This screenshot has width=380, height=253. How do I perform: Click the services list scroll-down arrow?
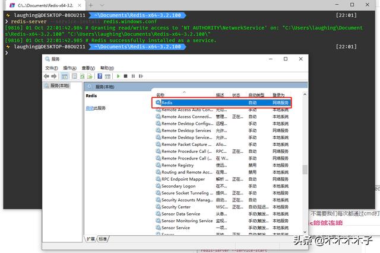pyautogui.click(x=305, y=232)
